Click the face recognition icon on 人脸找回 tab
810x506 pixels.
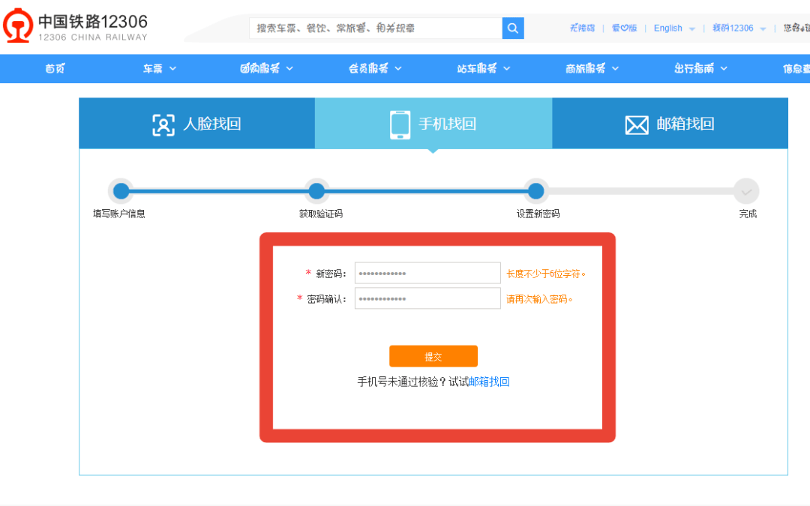pos(163,124)
